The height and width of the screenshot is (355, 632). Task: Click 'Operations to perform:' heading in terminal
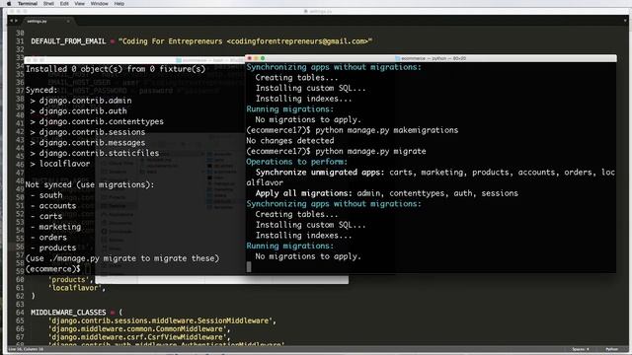point(296,162)
